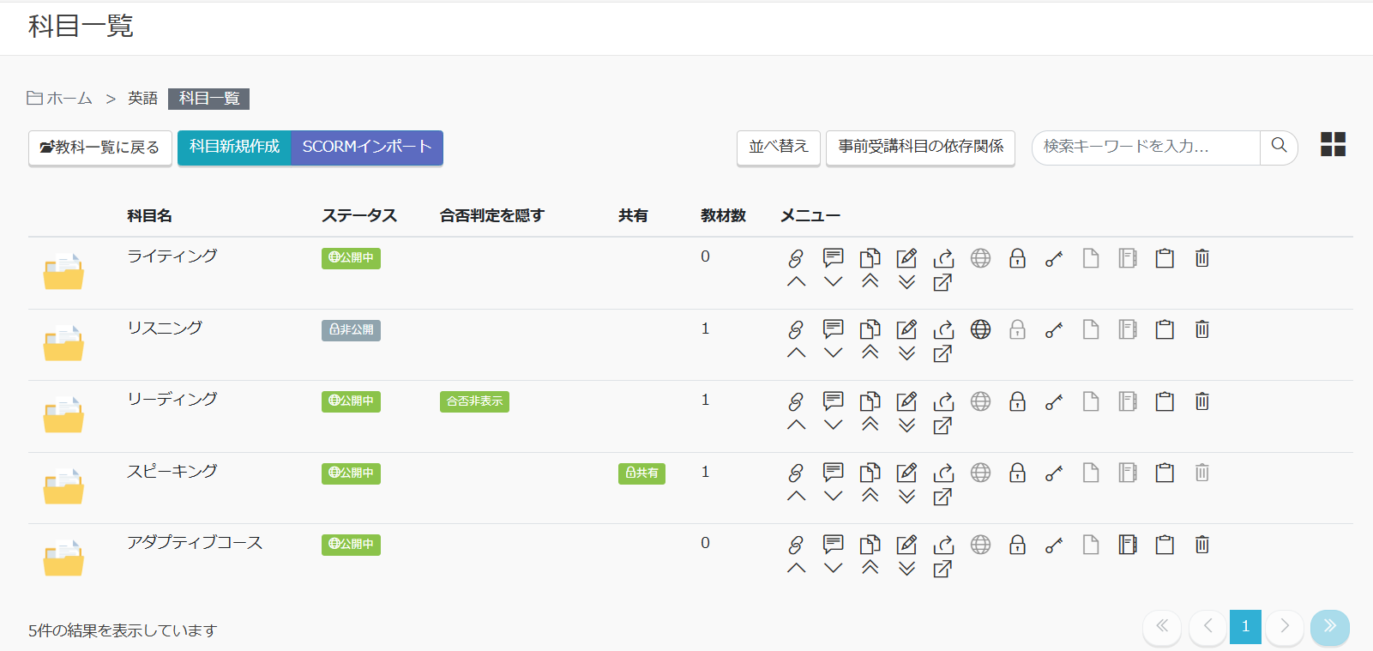This screenshot has width=1373, height=651.
Task: Click the pencil edit icon for スピーキング
Action: click(x=906, y=473)
